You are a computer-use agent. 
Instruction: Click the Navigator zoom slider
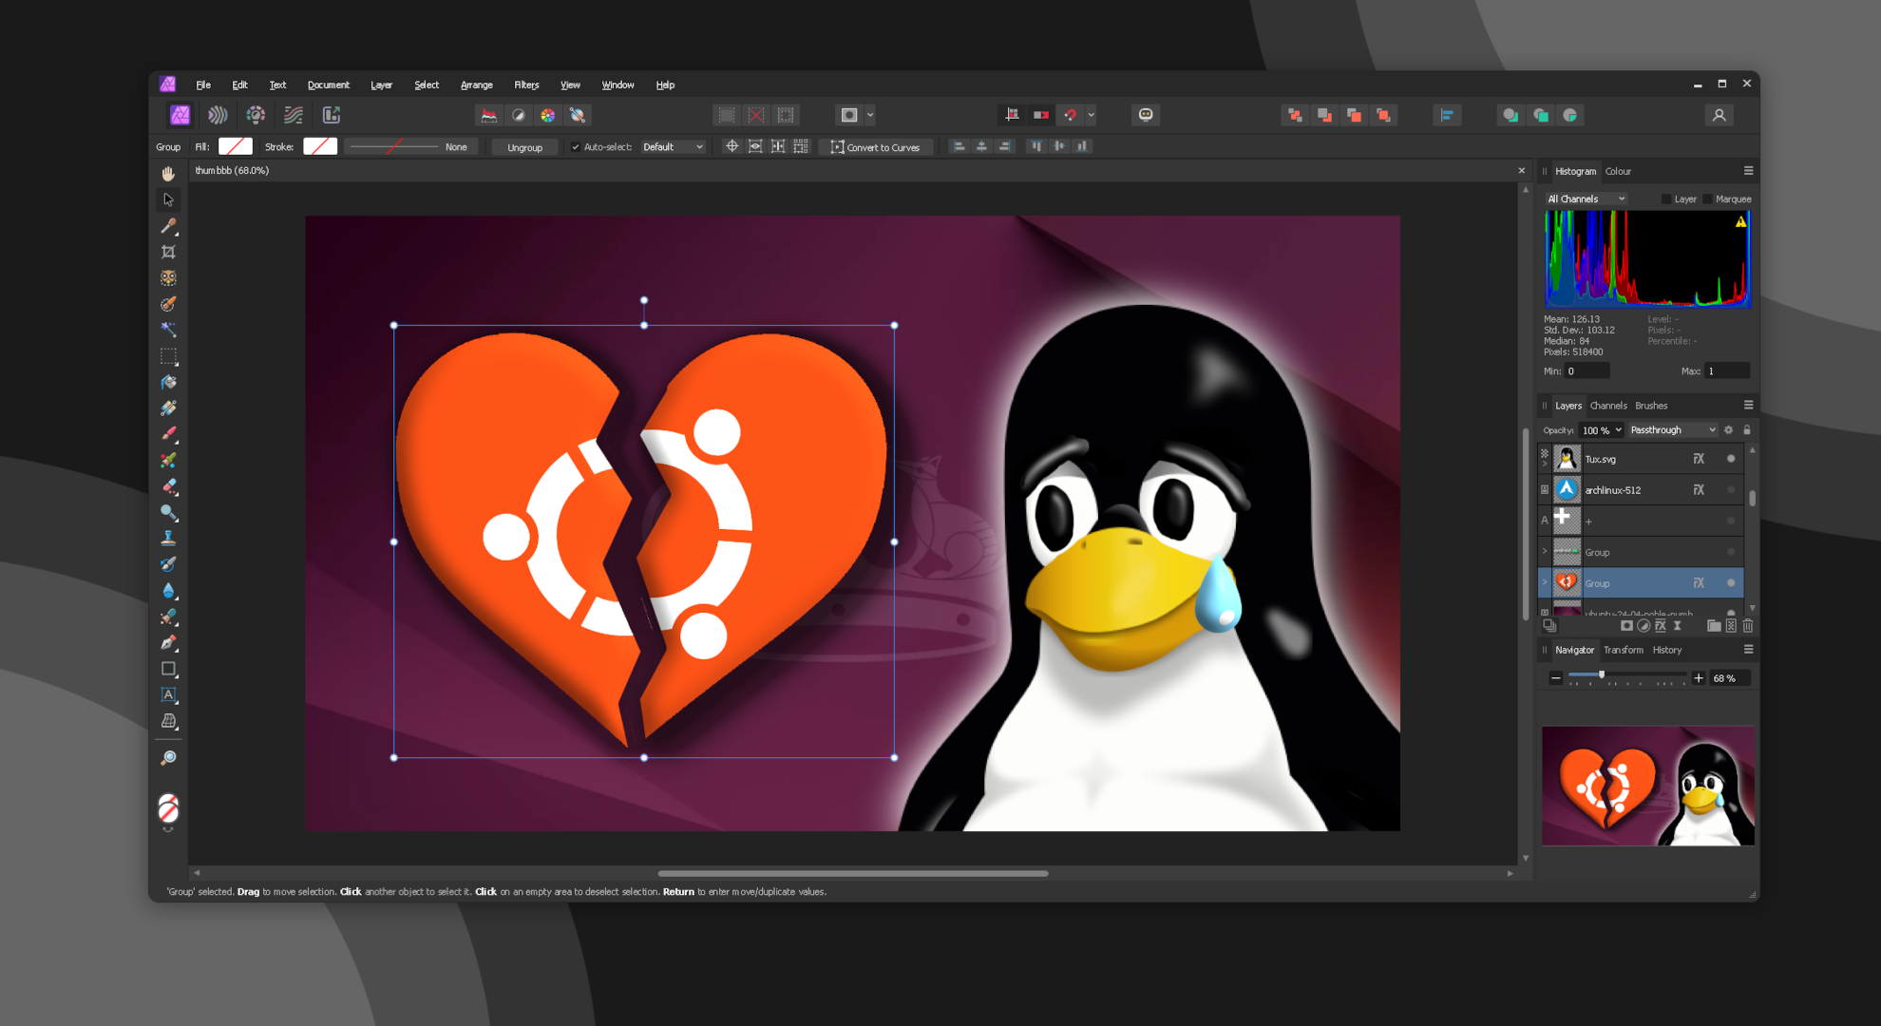point(1627,675)
